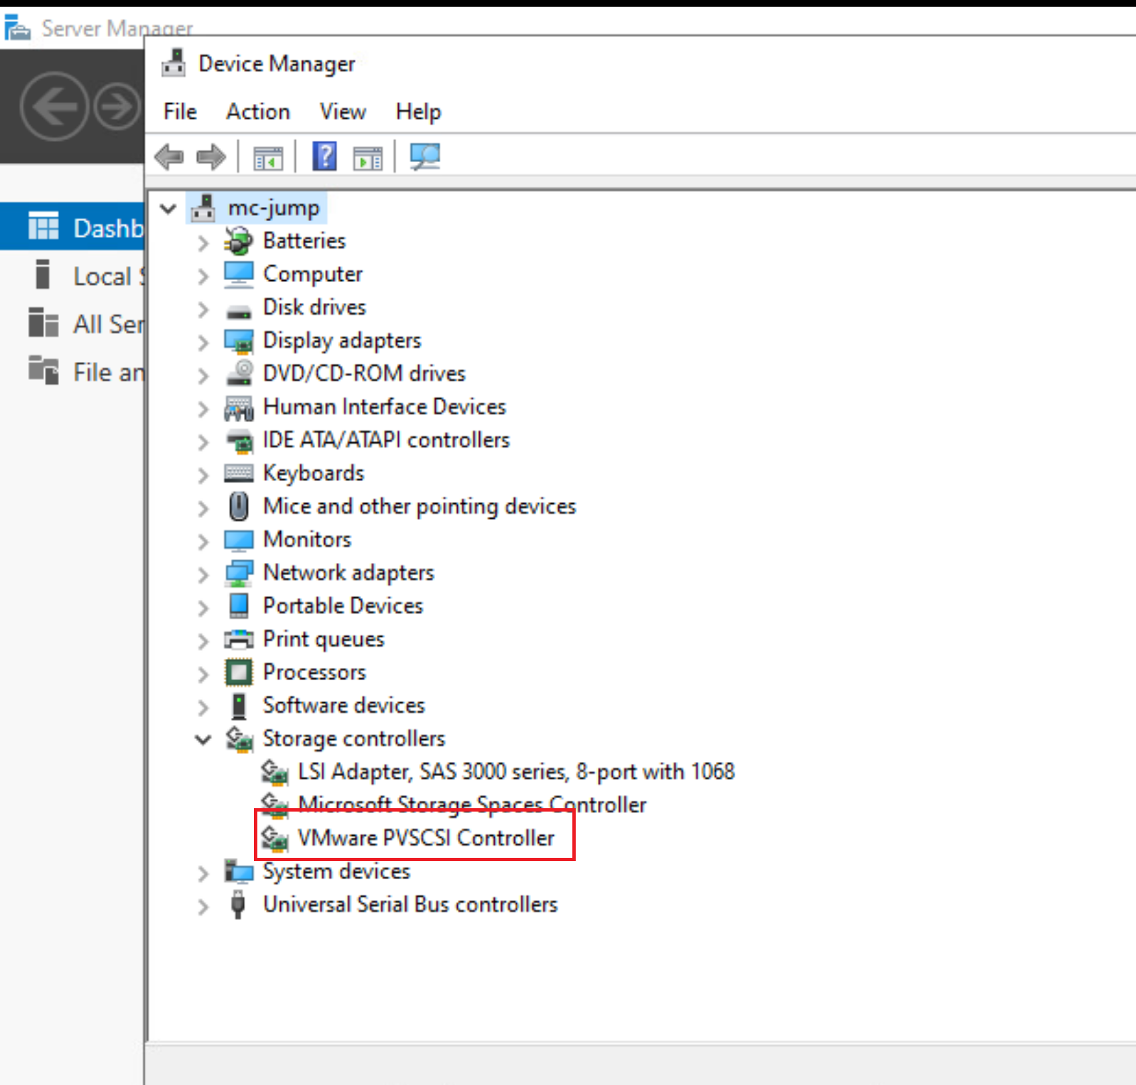Click Server Manager forward navigation button
The width and height of the screenshot is (1136, 1085).
[x=117, y=106]
